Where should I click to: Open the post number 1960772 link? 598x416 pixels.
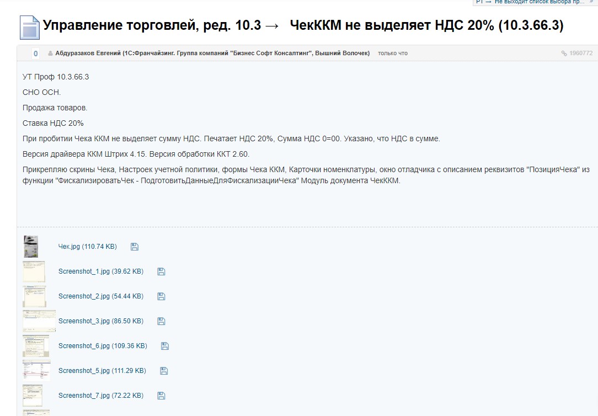coord(581,54)
